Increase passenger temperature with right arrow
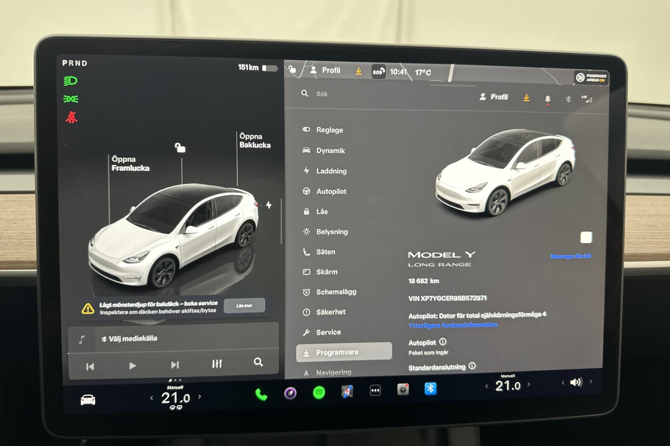 tap(529, 384)
